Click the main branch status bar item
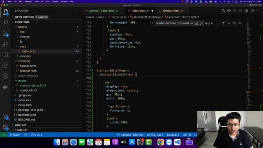Image resolution: width=263 pixels, height=148 pixels. 15,135
